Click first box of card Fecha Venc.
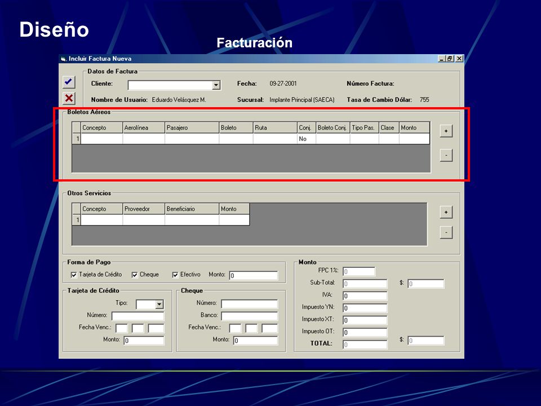This screenshot has height=406, width=541. click(122, 328)
